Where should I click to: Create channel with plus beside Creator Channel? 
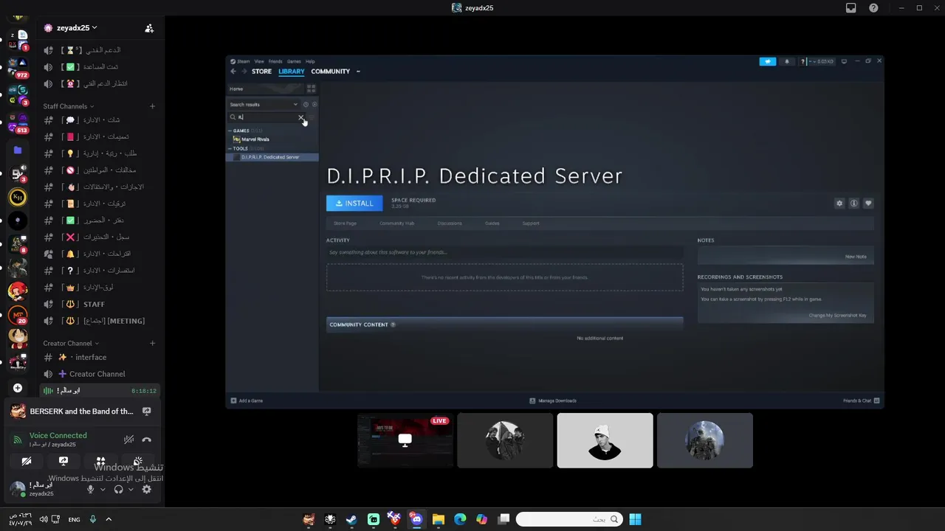click(x=153, y=343)
